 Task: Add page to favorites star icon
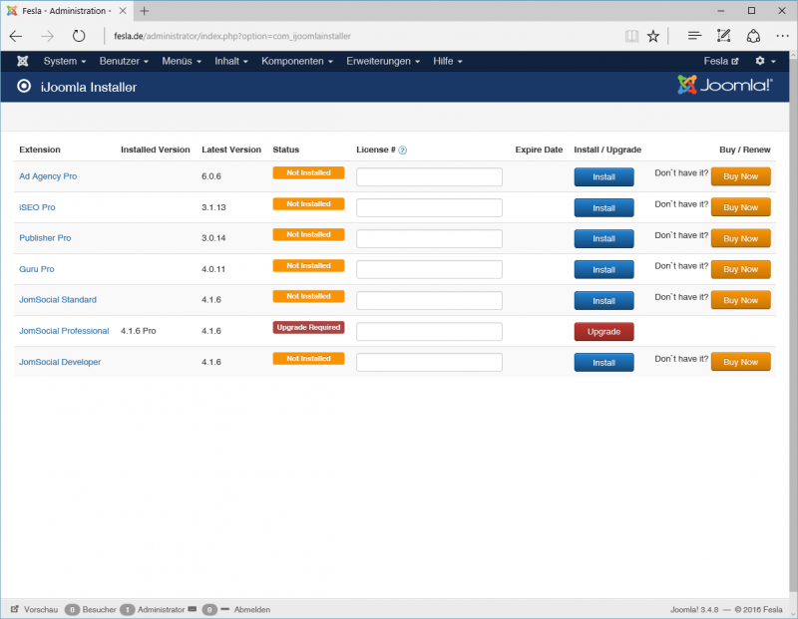tap(653, 36)
